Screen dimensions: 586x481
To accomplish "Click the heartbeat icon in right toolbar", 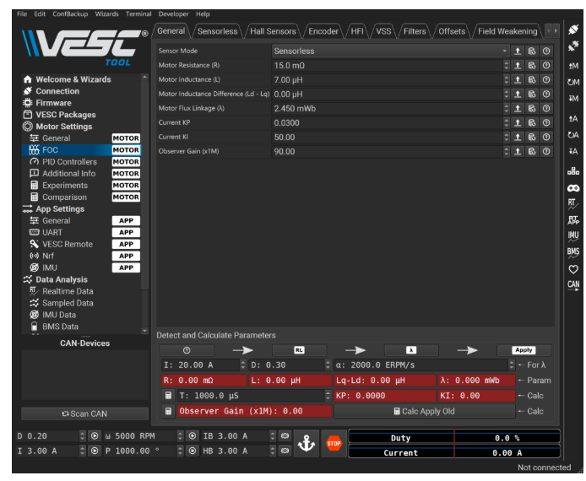I will 573,269.
